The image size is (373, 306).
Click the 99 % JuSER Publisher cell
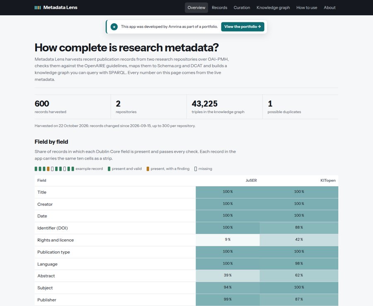(228, 300)
